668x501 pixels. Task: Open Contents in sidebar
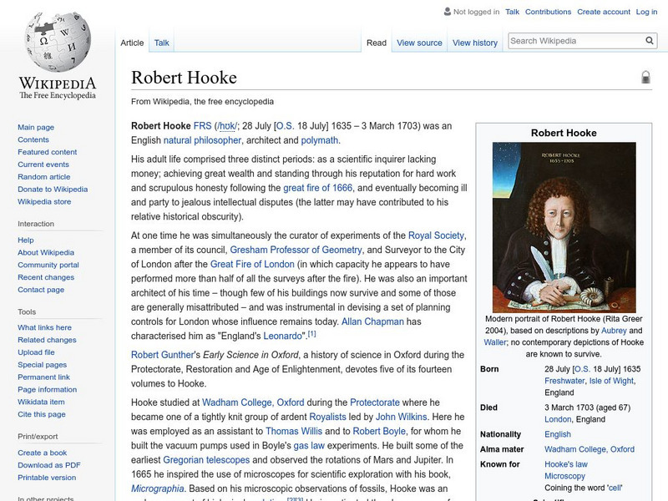pos(33,139)
